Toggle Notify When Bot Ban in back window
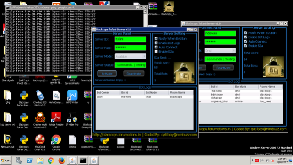This screenshot has height=165, width=293. (246, 32)
